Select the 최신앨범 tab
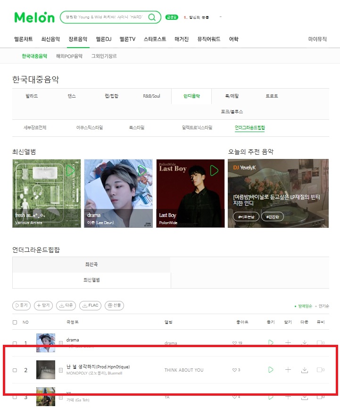Screen dimensions: 340x408 coord(91,280)
